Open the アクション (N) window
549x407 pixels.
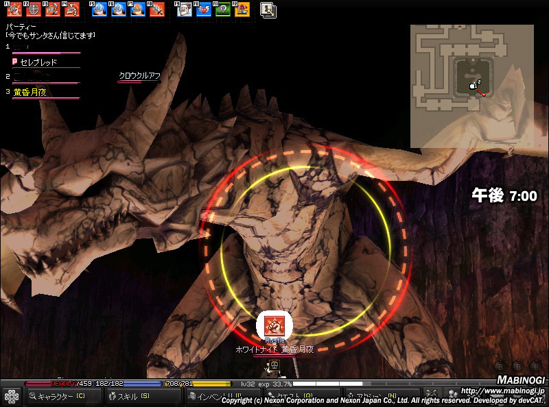coord(382,396)
